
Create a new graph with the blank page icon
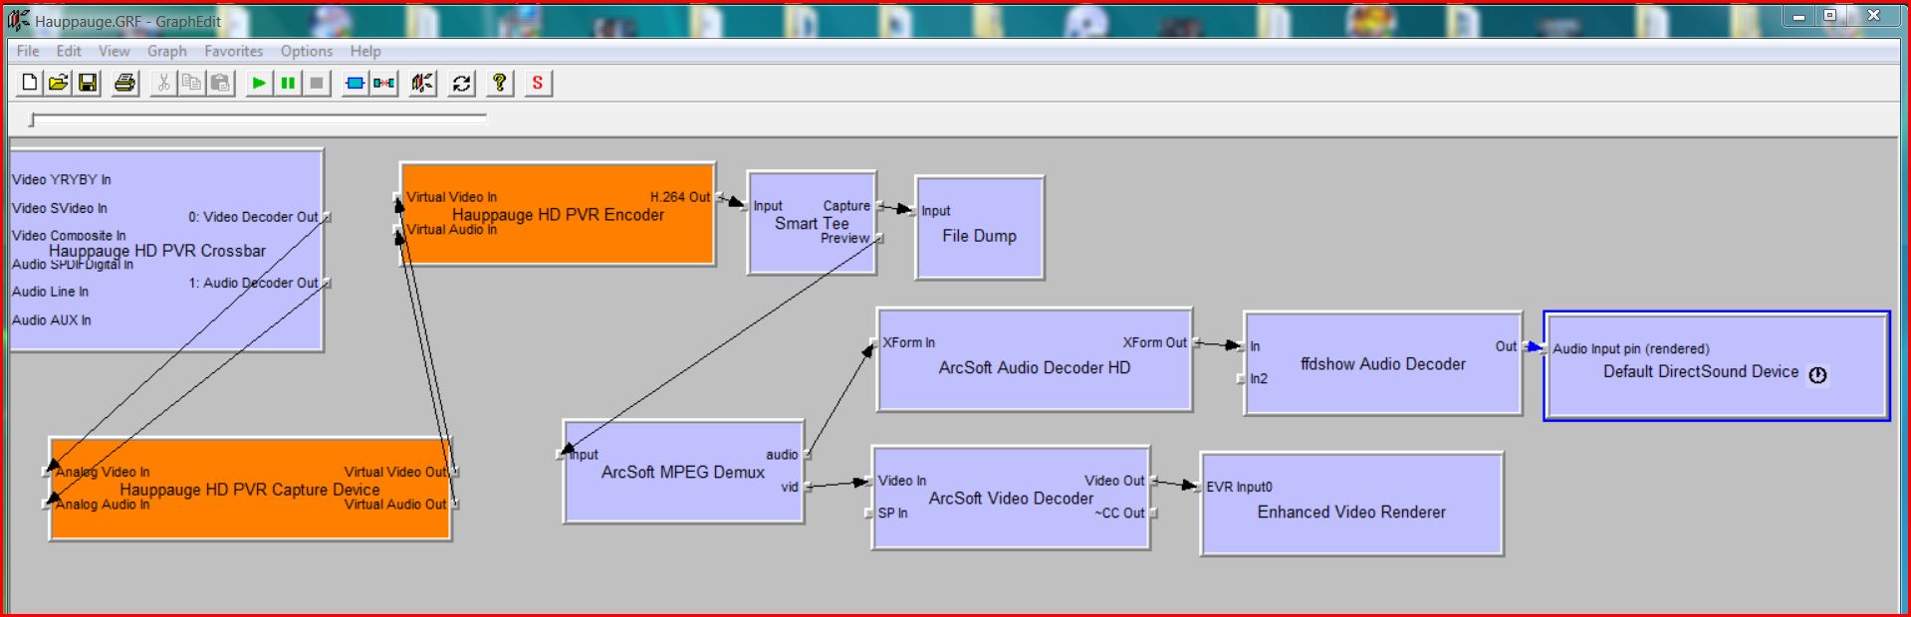click(29, 83)
